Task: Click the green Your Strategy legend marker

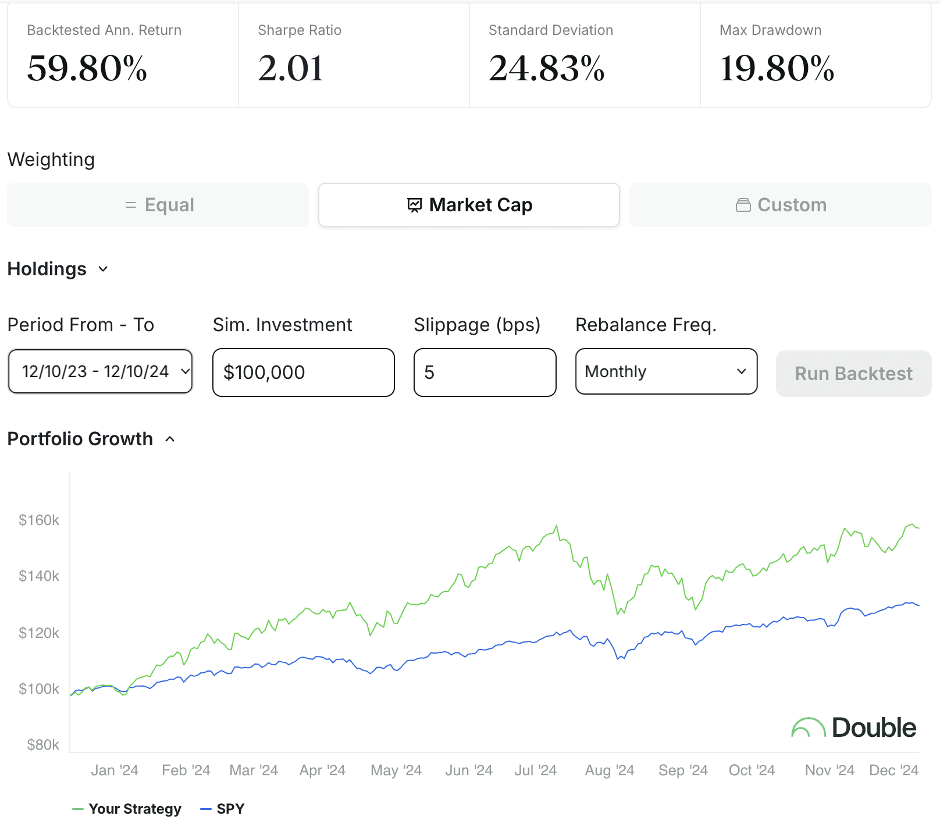Action: pyautogui.click(x=78, y=809)
